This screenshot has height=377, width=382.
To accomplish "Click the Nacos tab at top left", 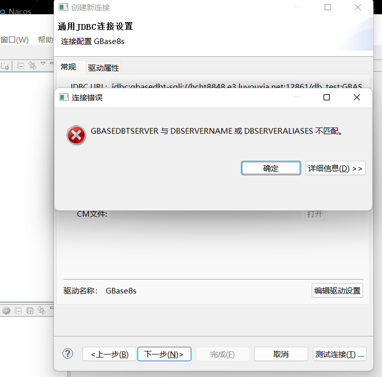I will 16,11.
